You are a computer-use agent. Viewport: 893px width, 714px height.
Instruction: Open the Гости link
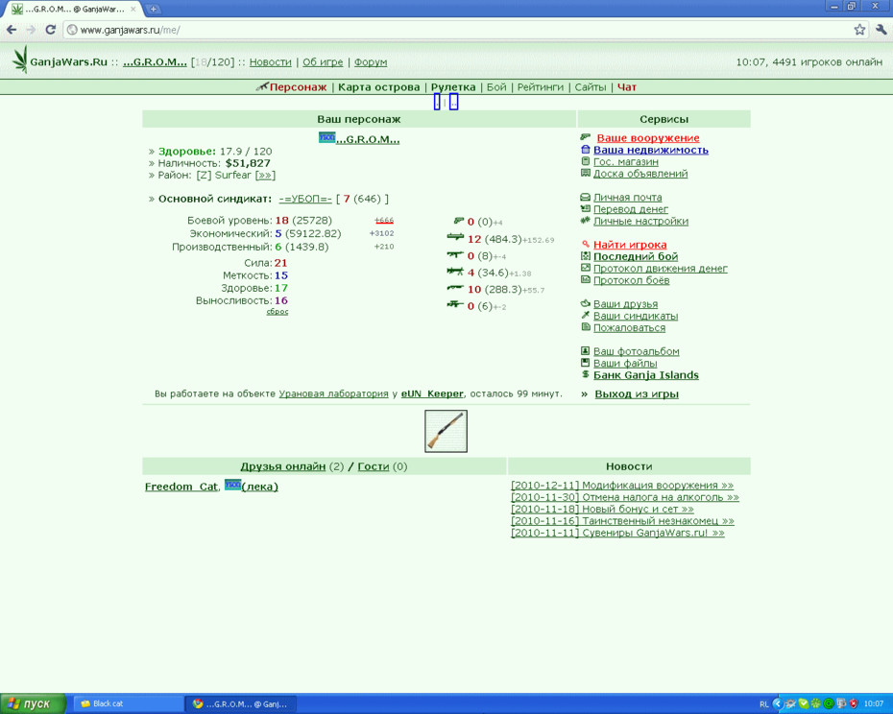[x=373, y=466]
